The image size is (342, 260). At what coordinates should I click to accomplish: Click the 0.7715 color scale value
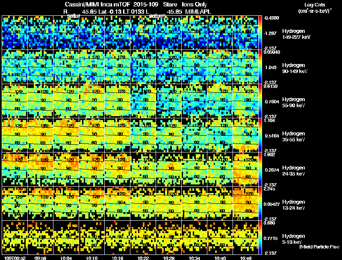(x=271, y=239)
